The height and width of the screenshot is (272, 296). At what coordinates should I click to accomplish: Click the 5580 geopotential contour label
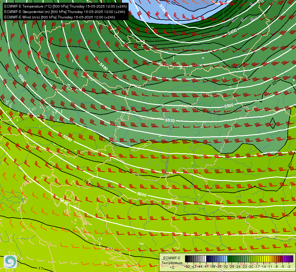click(67, 138)
